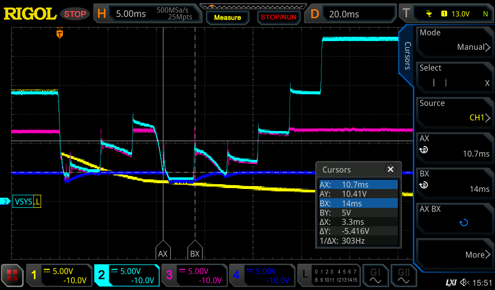Click the RIGOL logo

click(x=30, y=14)
